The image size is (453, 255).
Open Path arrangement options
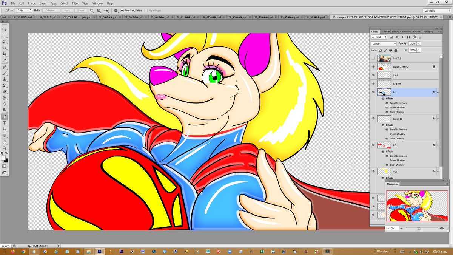coord(107,11)
